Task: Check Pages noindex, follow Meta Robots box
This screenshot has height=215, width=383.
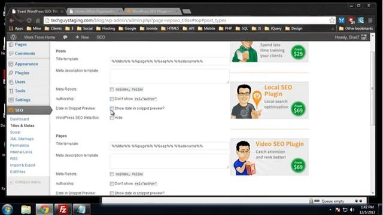Action: pos(112,174)
